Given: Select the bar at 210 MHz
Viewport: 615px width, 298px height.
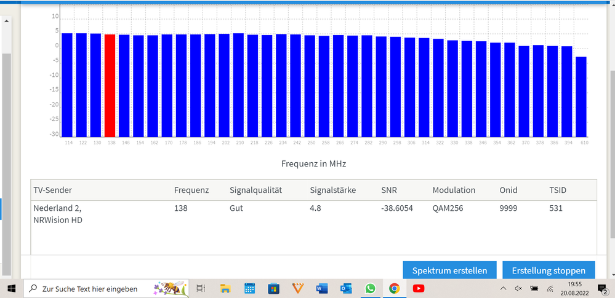Looking at the screenshot, I should 238,85.
